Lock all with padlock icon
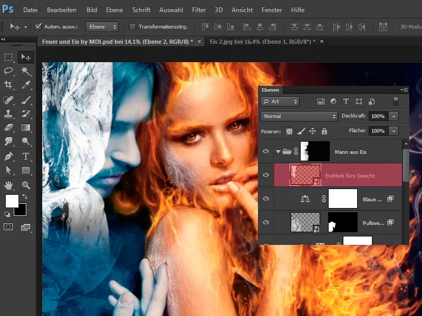The height and width of the screenshot is (316, 422). [324, 131]
